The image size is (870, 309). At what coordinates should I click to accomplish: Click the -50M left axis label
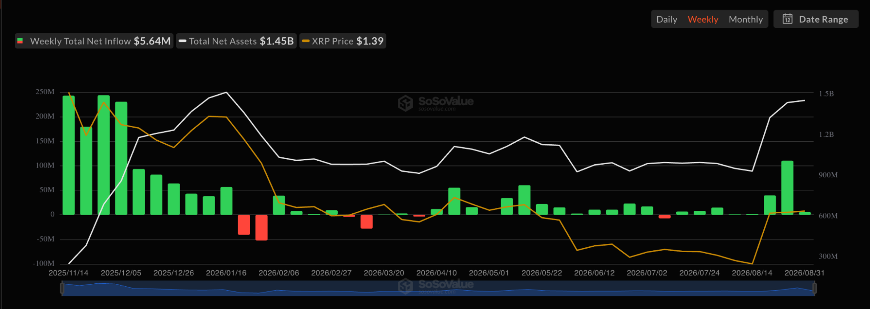45,239
